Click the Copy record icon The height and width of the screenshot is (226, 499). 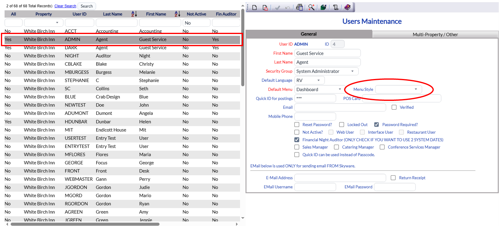(265, 8)
